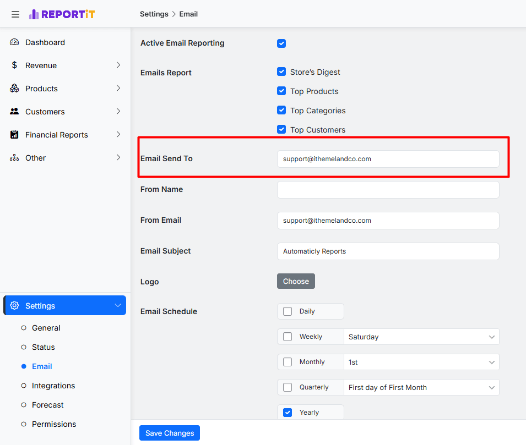
Task: Open the Forecast settings page
Action: [47, 405]
